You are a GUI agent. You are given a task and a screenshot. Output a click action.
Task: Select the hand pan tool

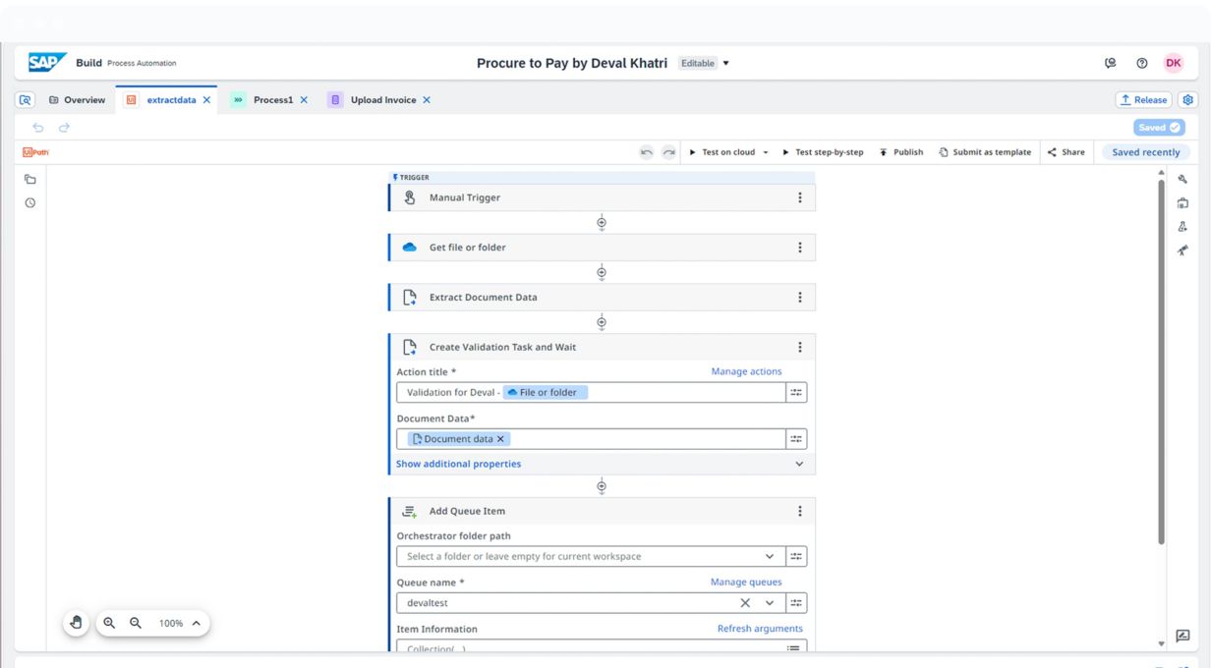tap(77, 623)
